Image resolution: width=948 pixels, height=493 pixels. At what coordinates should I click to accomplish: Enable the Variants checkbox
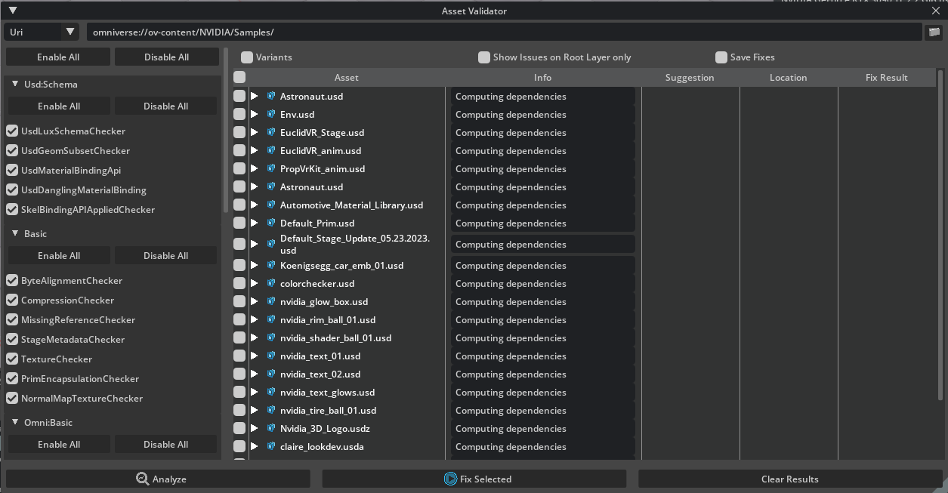pos(247,57)
